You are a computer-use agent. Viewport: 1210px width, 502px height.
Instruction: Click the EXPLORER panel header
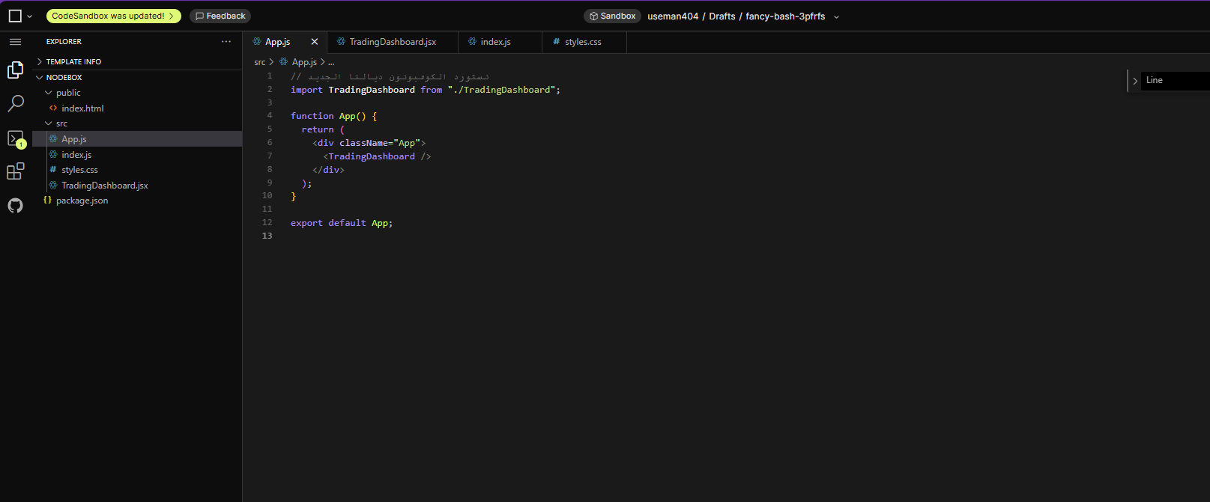point(64,42)
